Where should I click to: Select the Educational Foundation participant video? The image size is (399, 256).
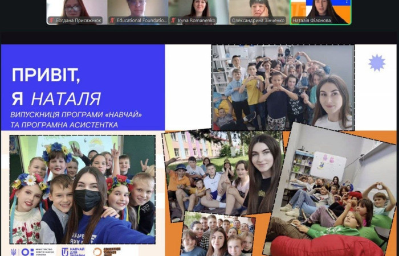point(137,9)
